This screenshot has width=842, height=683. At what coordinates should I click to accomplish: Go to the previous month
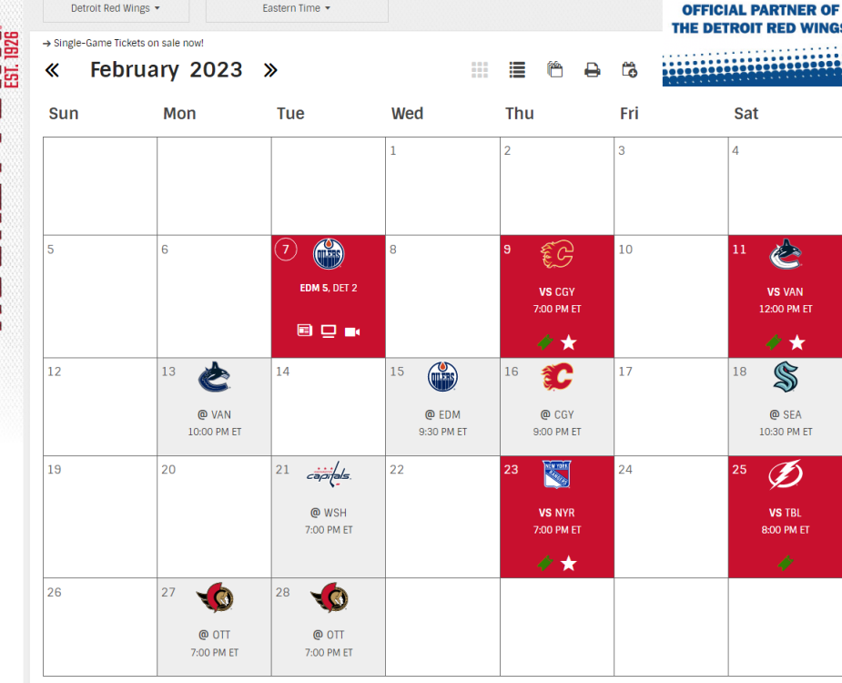(x=52, y=70)
